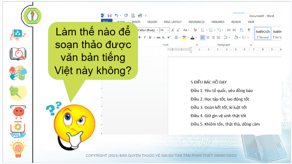Image resolution: width=292 pixels, height=164 pixels.
Task: Open the Calibri (Body) font name dropdown
Action: pos(158,30)
